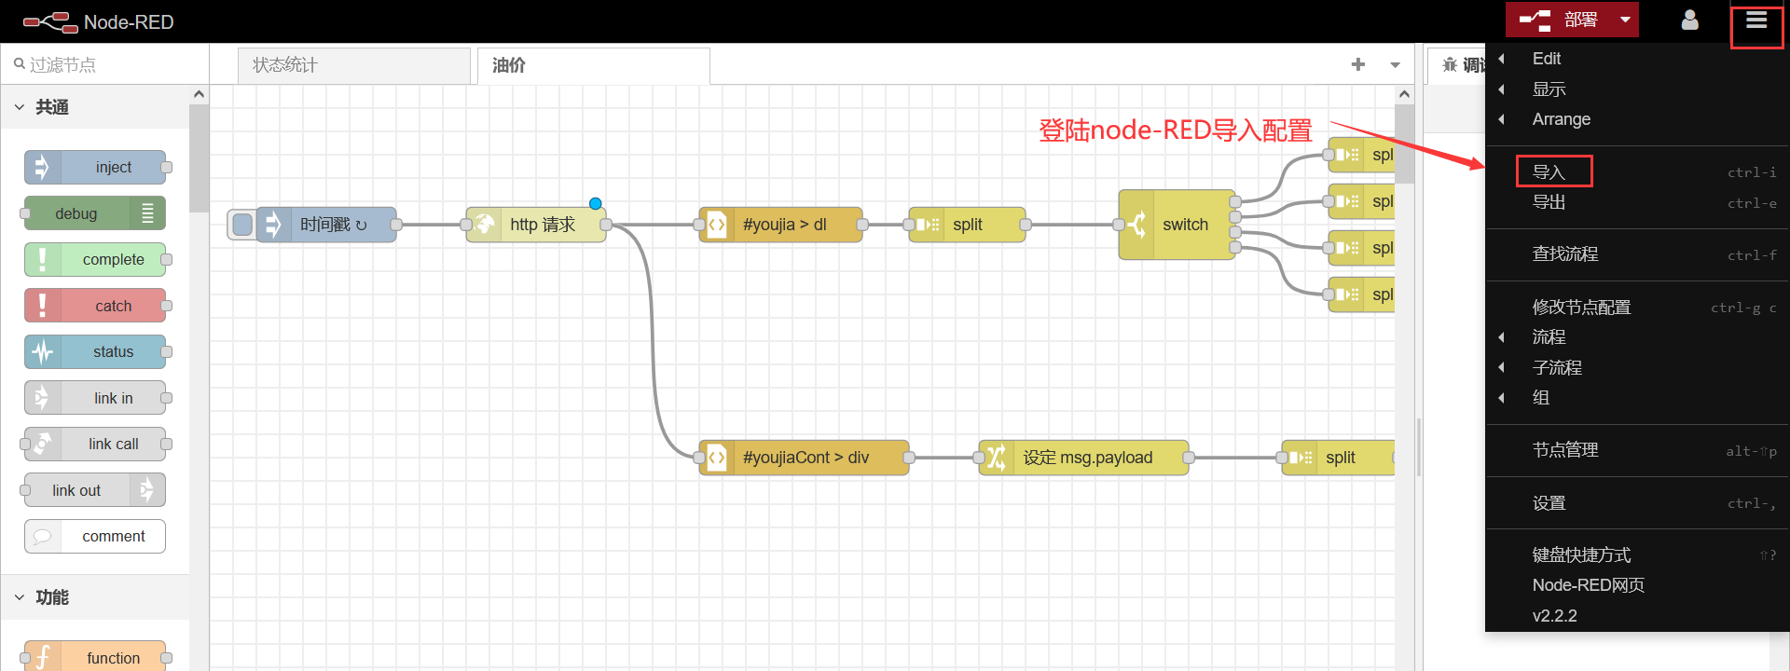
Task: Open the hamburger main menu
Action: [x=1756, y=21]
